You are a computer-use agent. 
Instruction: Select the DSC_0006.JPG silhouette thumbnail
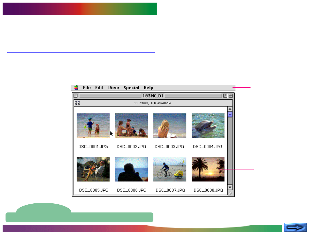(x=131, y=169)
